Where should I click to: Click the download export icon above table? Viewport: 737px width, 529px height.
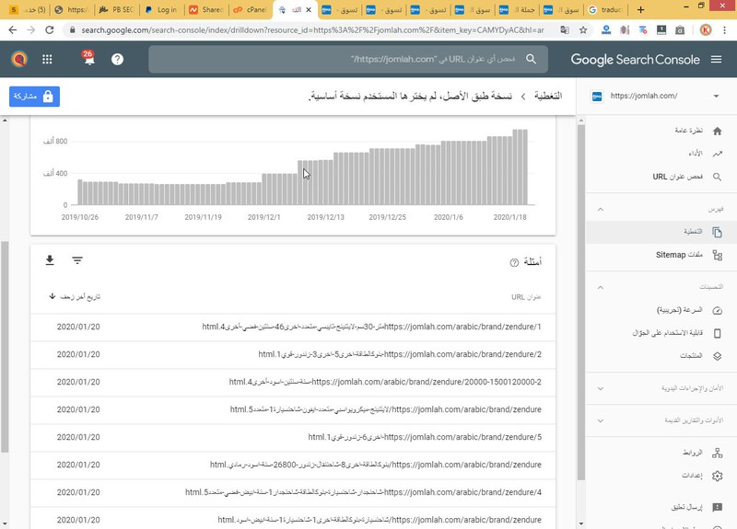point(50,260)
